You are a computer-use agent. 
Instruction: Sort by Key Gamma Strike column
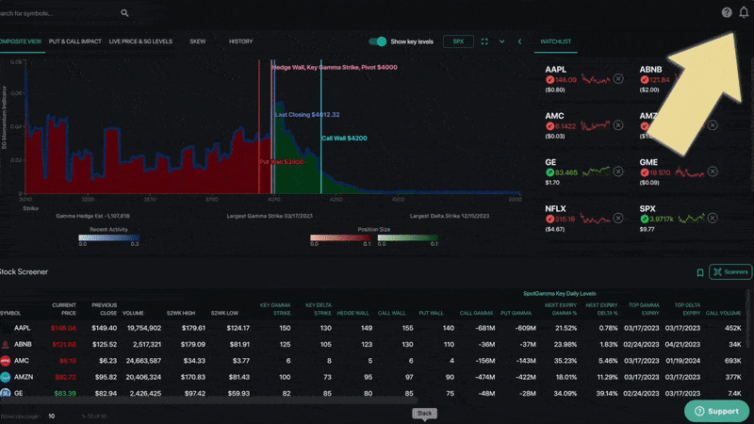pos(275,309)
